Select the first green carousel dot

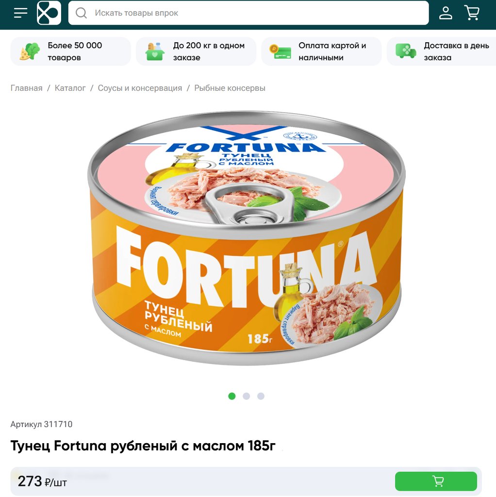click(232, 396)
